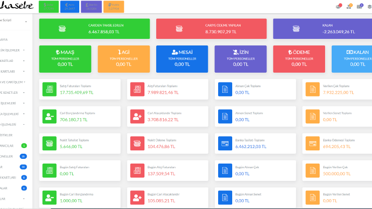Click the value 8.730.907,29 TL

(221, 32)
